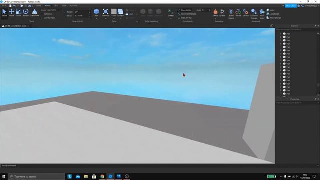Insert a new Script
This screenshot has height=180, width=320.
click(x=270, y=10)
